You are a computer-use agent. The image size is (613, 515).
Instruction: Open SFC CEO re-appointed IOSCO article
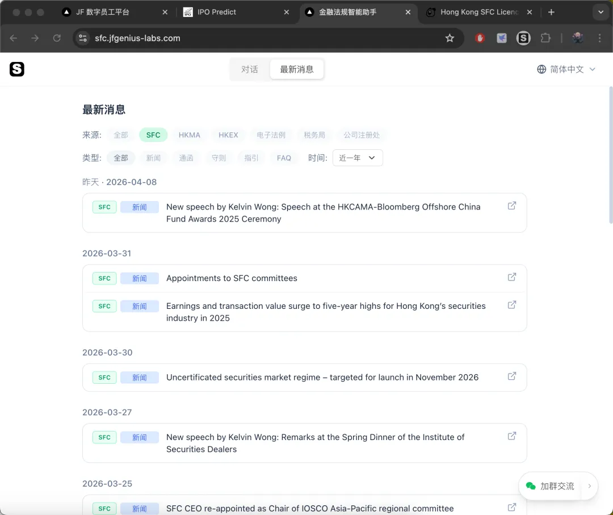(x=310, y=508)
